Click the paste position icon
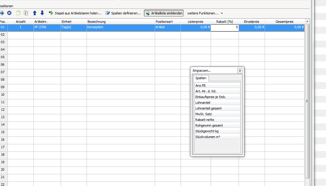 pyautogui.click(x=26, y=13)
